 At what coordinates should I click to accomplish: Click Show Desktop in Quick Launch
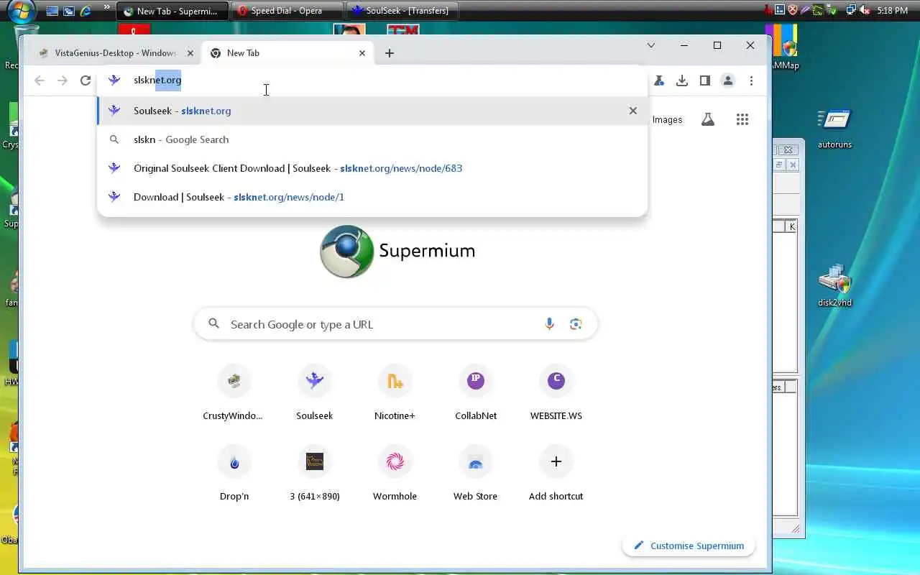52,11
